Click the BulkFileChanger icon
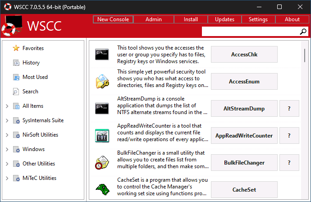Screen dimensions: 311x202 tap(102, 162)
